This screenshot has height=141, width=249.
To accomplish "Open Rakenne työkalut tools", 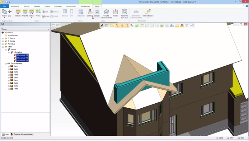I will (124, 13).
